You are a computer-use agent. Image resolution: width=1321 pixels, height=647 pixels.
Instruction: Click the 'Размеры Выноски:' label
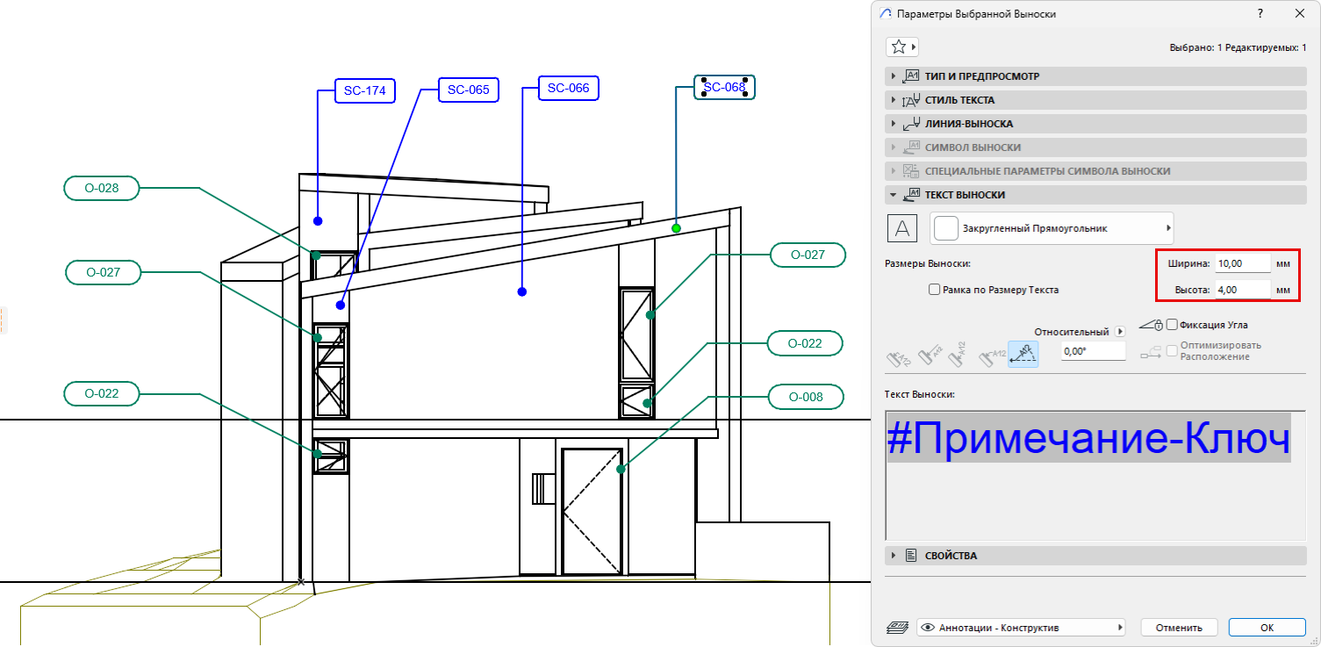click(x=929, y=263)
